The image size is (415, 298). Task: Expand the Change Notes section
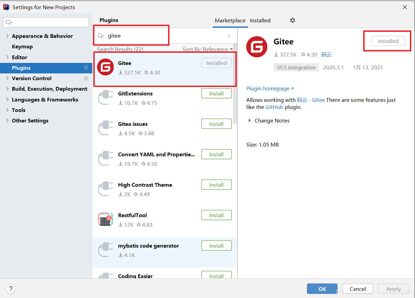(250, 120)
